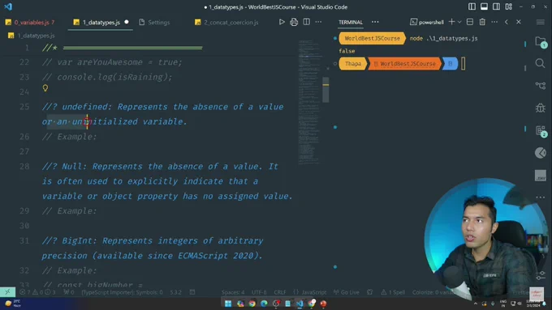Click the VS Code icon in the taskbar
Viewport: 552px width, 310px height.
300,303
